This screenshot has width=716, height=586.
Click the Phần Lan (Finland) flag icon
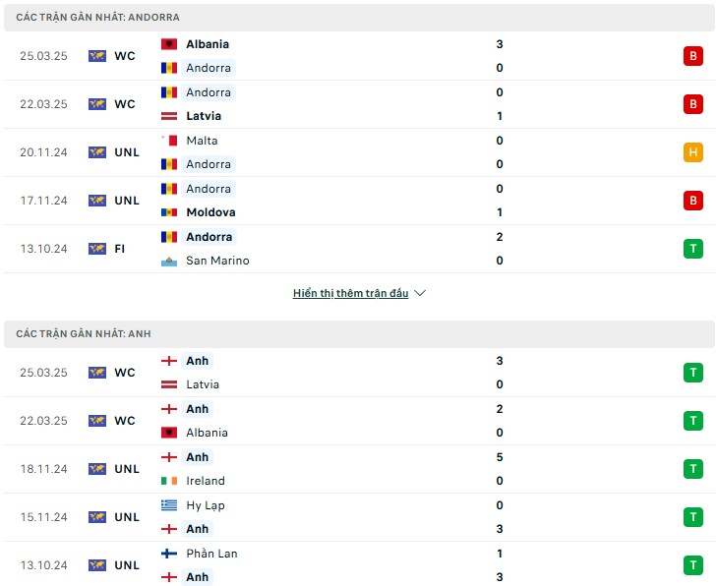[169, 554]
